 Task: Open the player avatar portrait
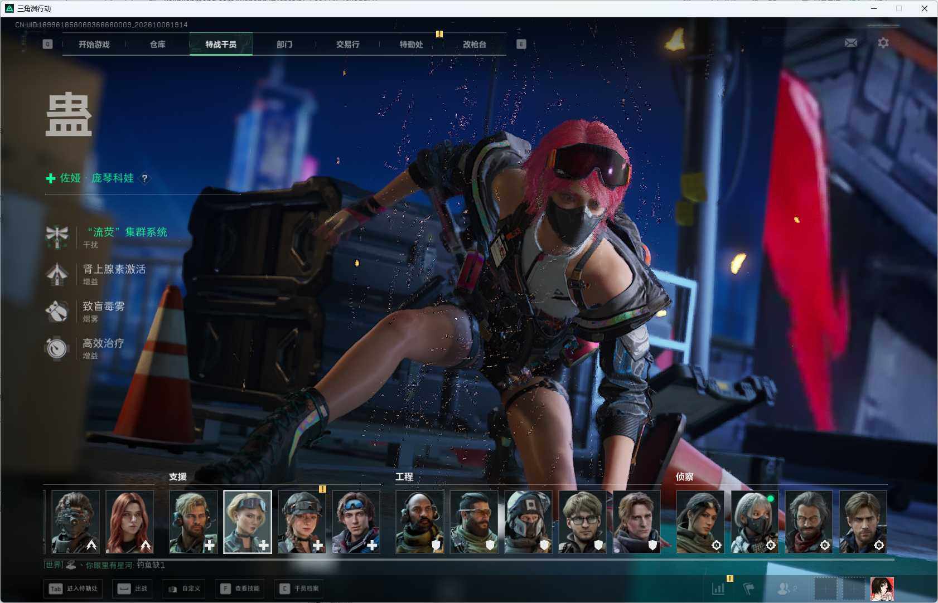882,589
